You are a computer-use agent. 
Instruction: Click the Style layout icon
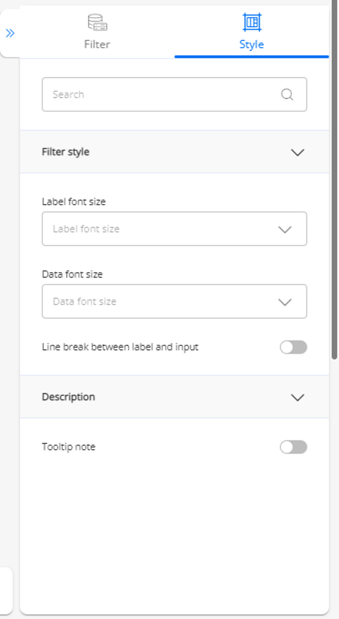(x=252, y=22)
